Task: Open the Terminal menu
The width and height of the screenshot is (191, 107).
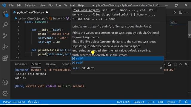Action: pos(69,5)
